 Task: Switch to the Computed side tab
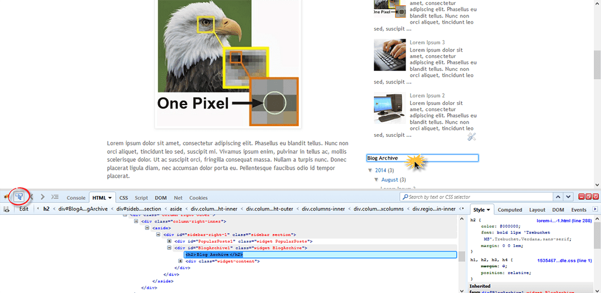pyautogui.click(x=510, y=210)
